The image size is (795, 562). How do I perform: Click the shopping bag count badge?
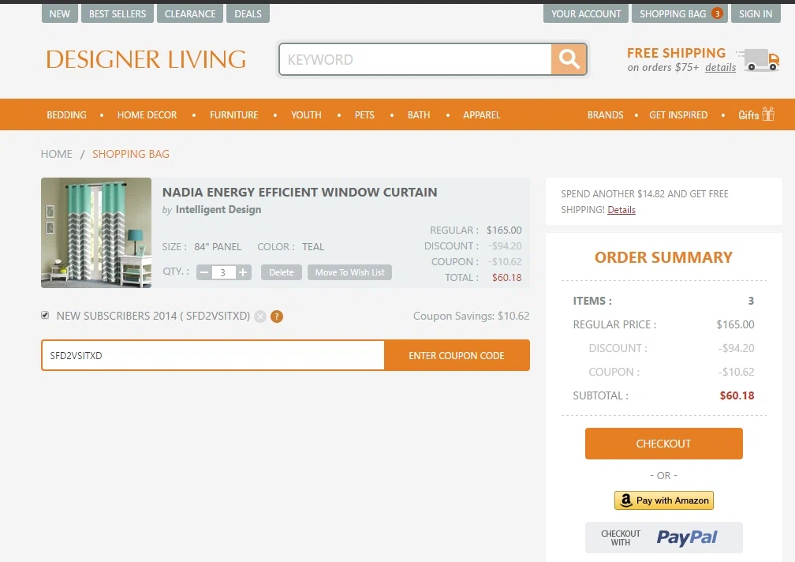pos(717,13)
